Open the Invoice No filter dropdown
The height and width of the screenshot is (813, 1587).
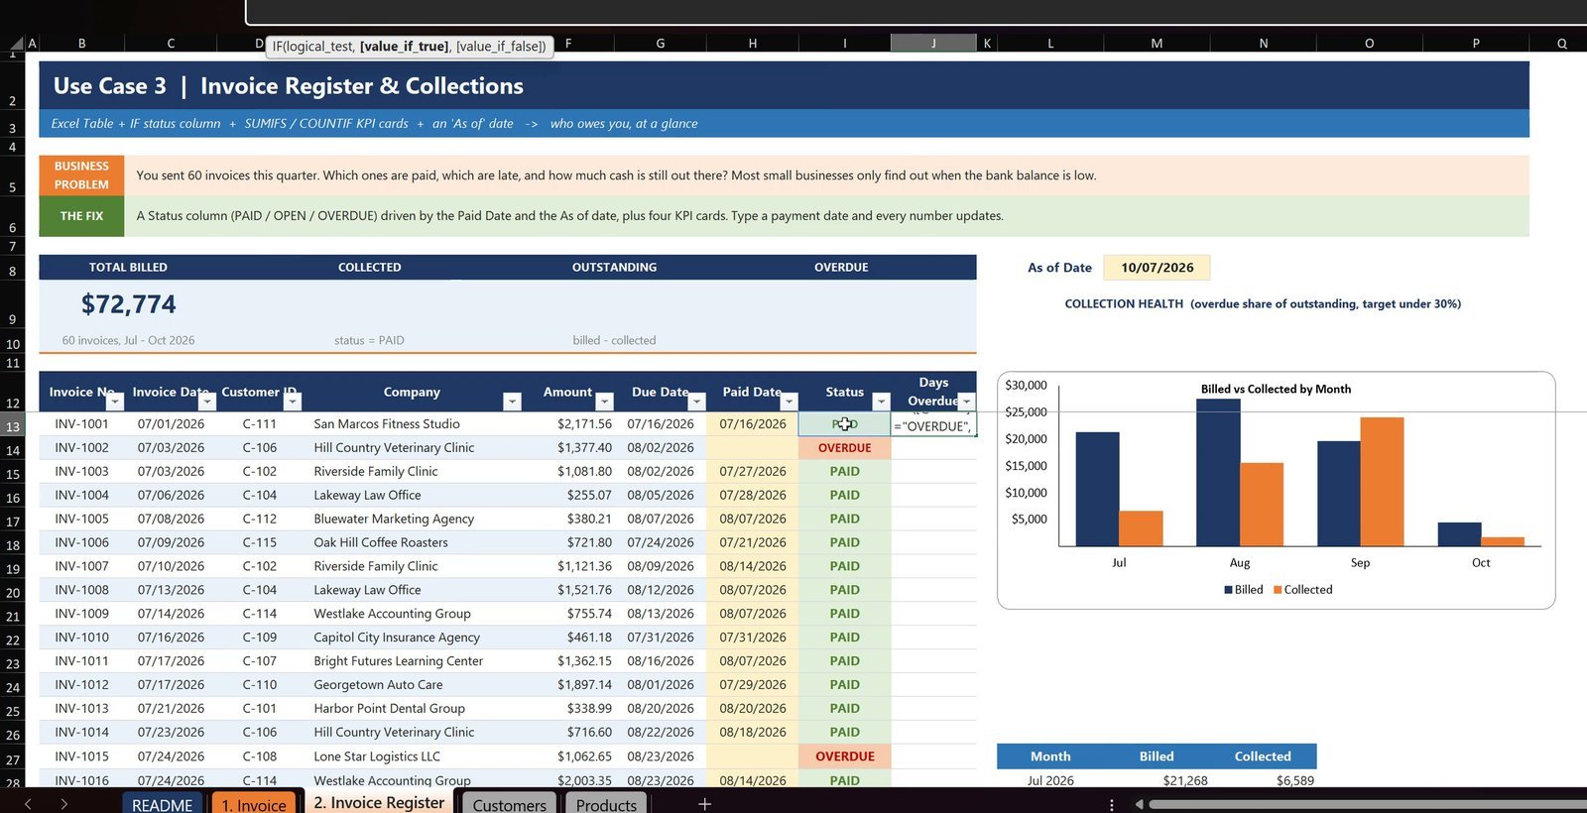tap(115, 402)
